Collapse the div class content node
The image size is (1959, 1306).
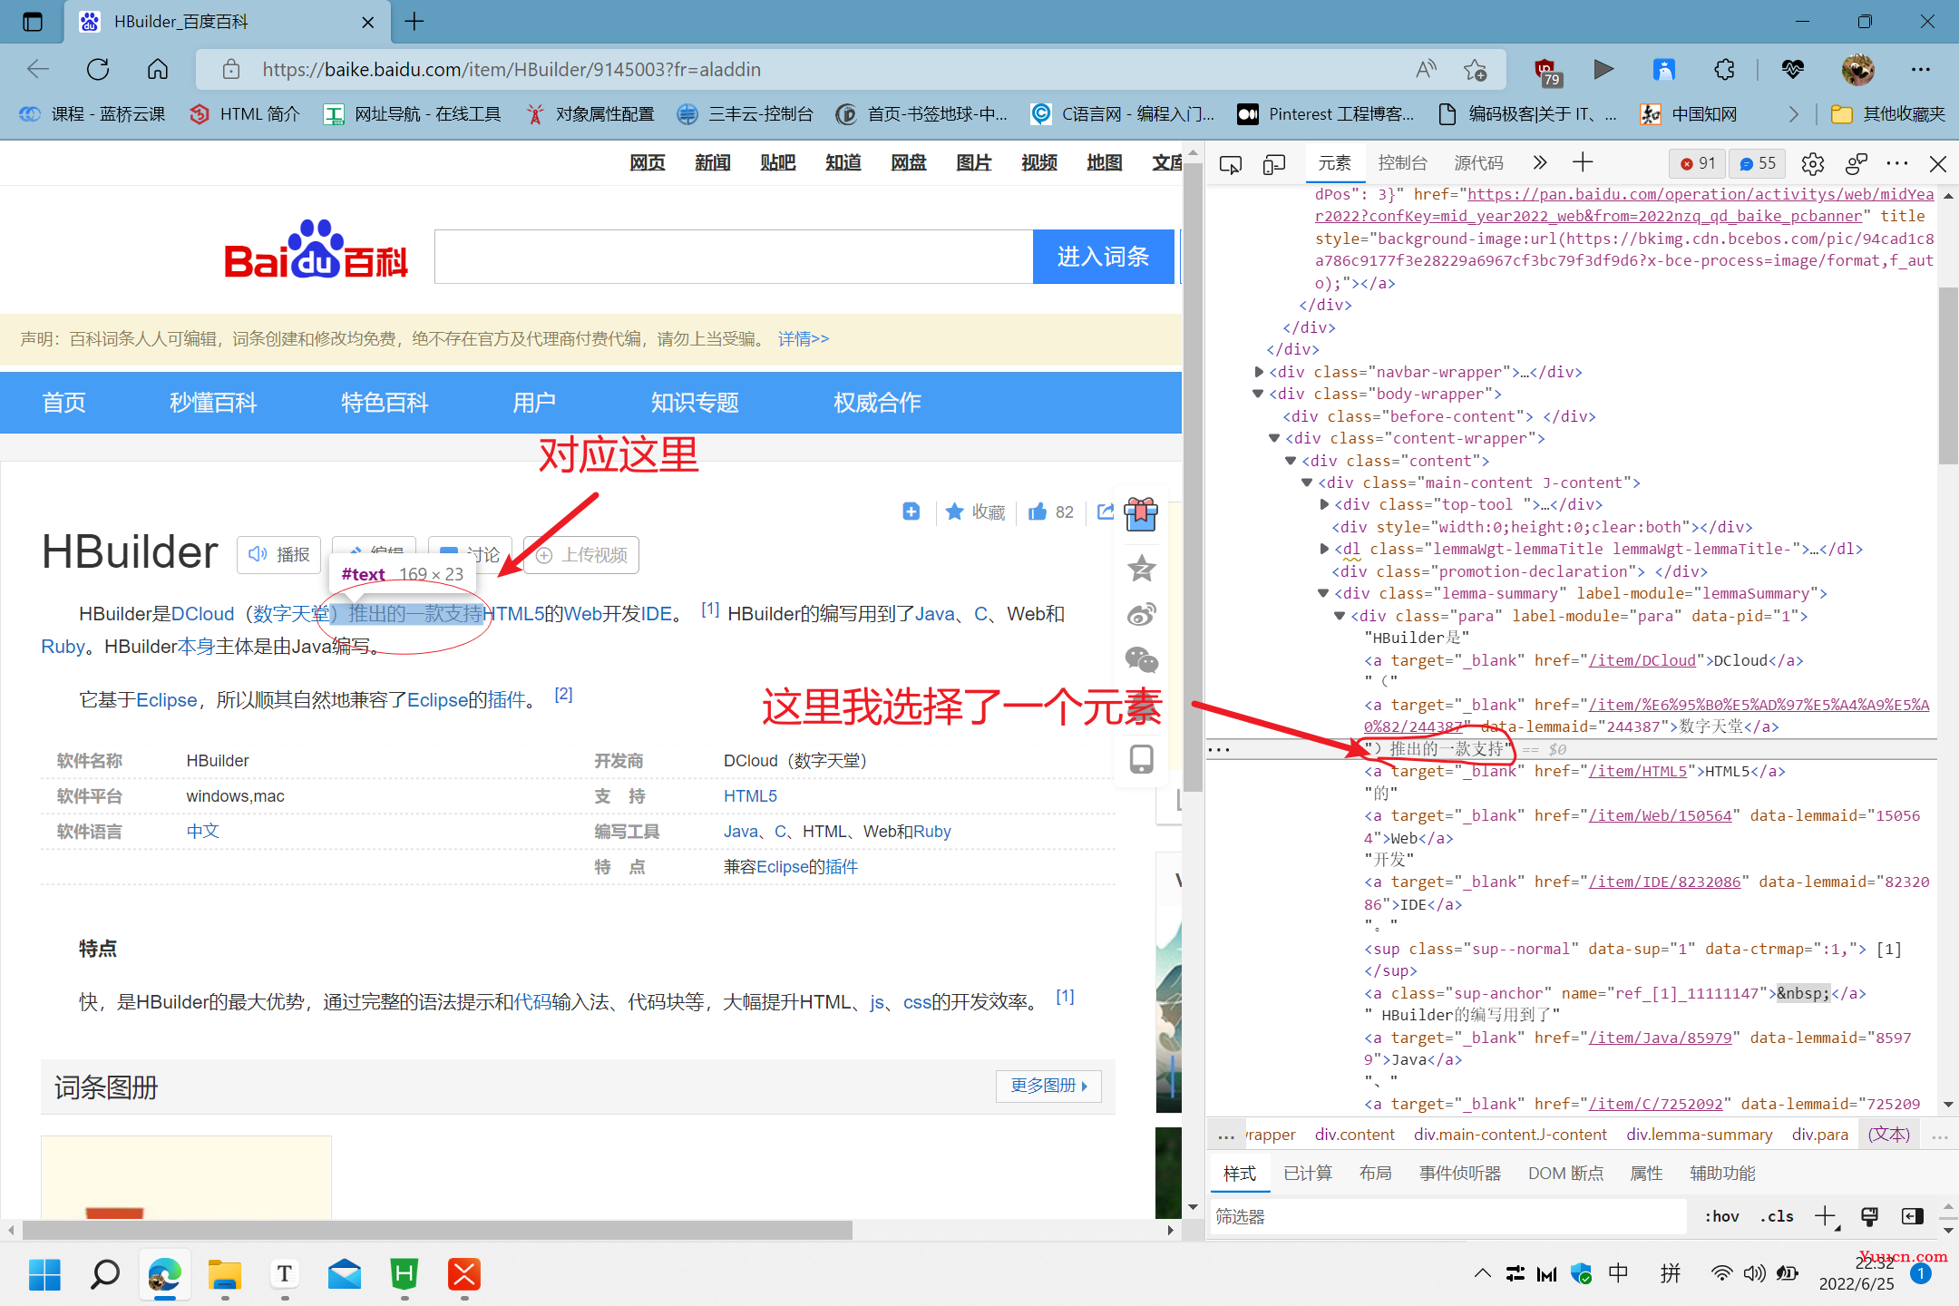coord(1291,461)
